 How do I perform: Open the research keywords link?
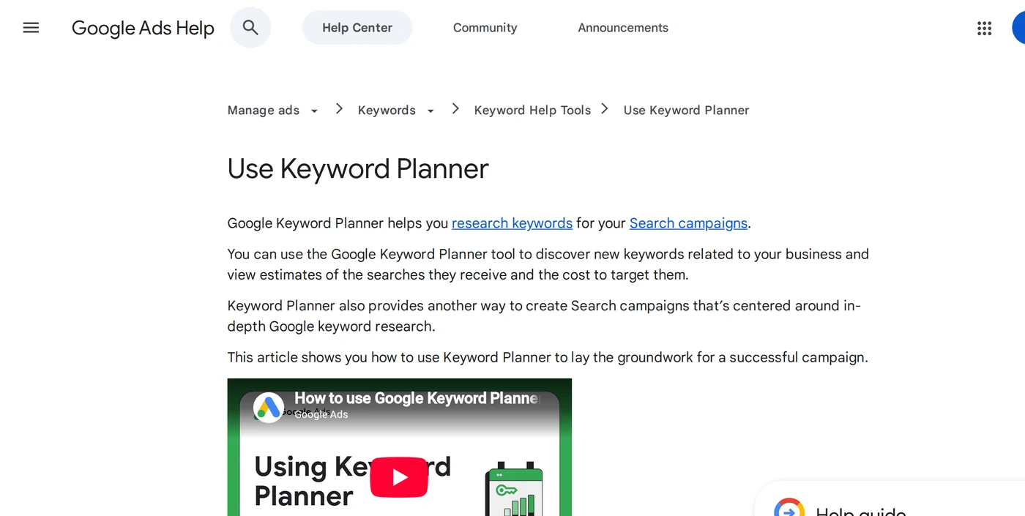click(x=512, y=223)
